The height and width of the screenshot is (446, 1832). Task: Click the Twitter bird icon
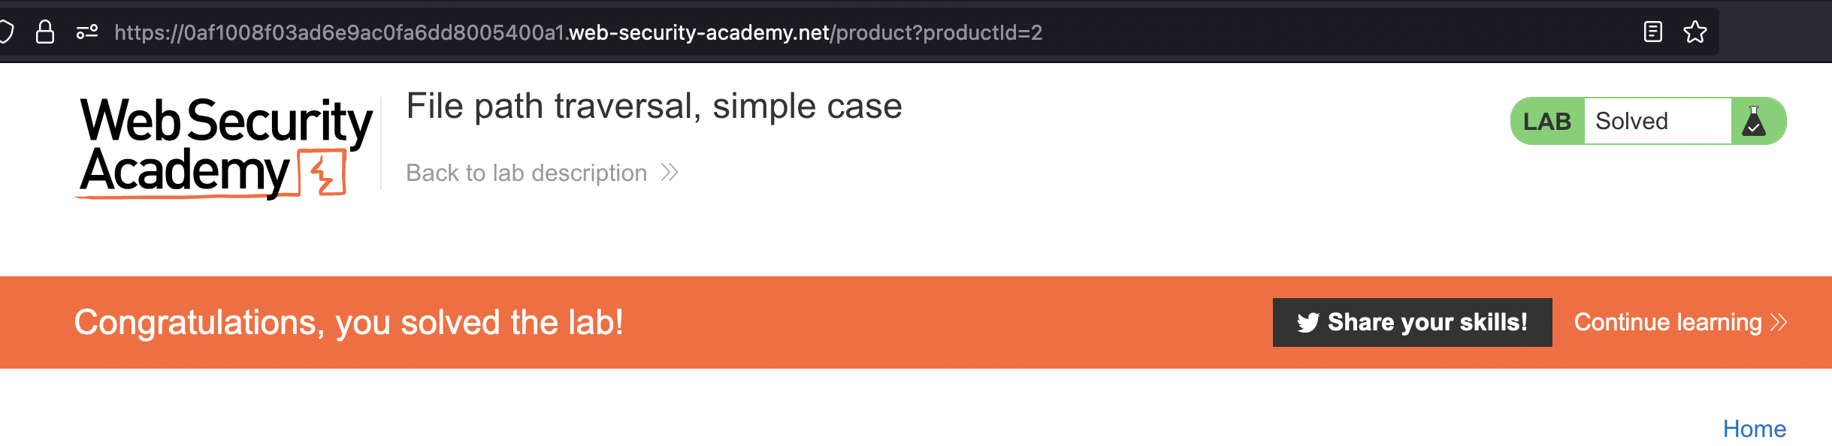point(1307,323)
